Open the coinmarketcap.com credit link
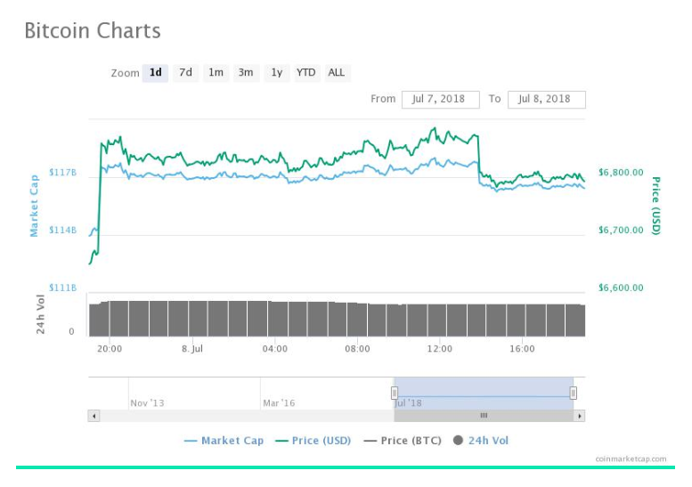 tap(631, 459)
